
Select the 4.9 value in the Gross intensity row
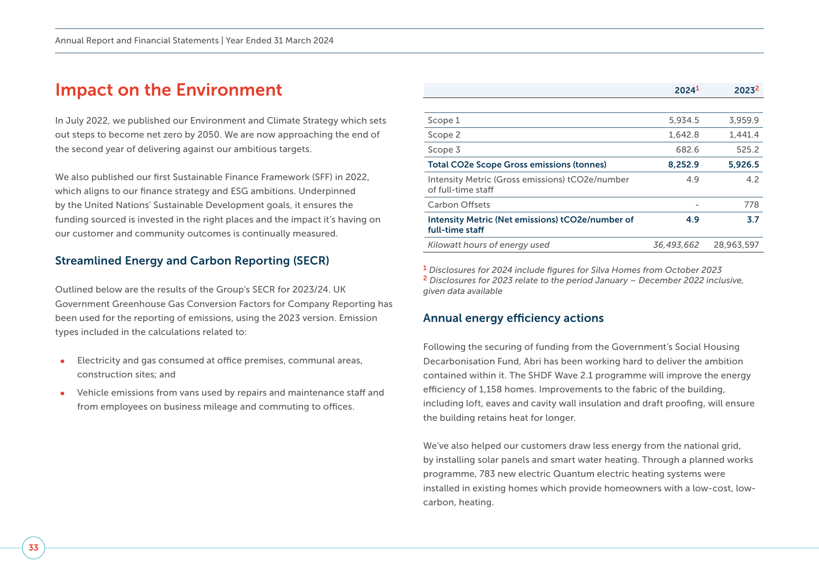(x=692, y=180)
